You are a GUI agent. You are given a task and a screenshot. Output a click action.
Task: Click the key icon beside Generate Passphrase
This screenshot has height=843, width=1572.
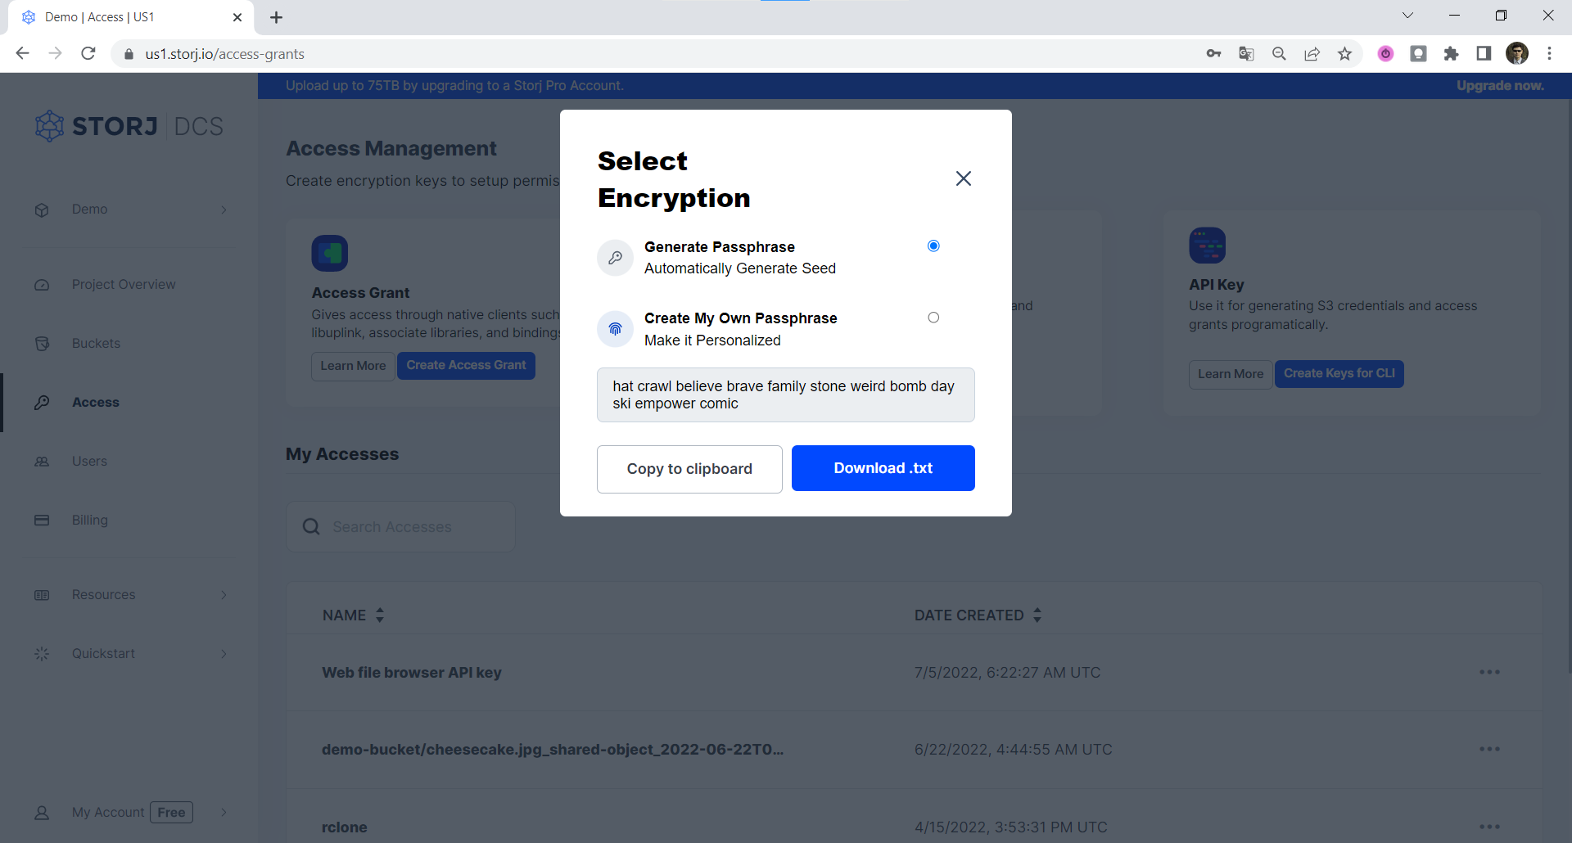point(615,258)
